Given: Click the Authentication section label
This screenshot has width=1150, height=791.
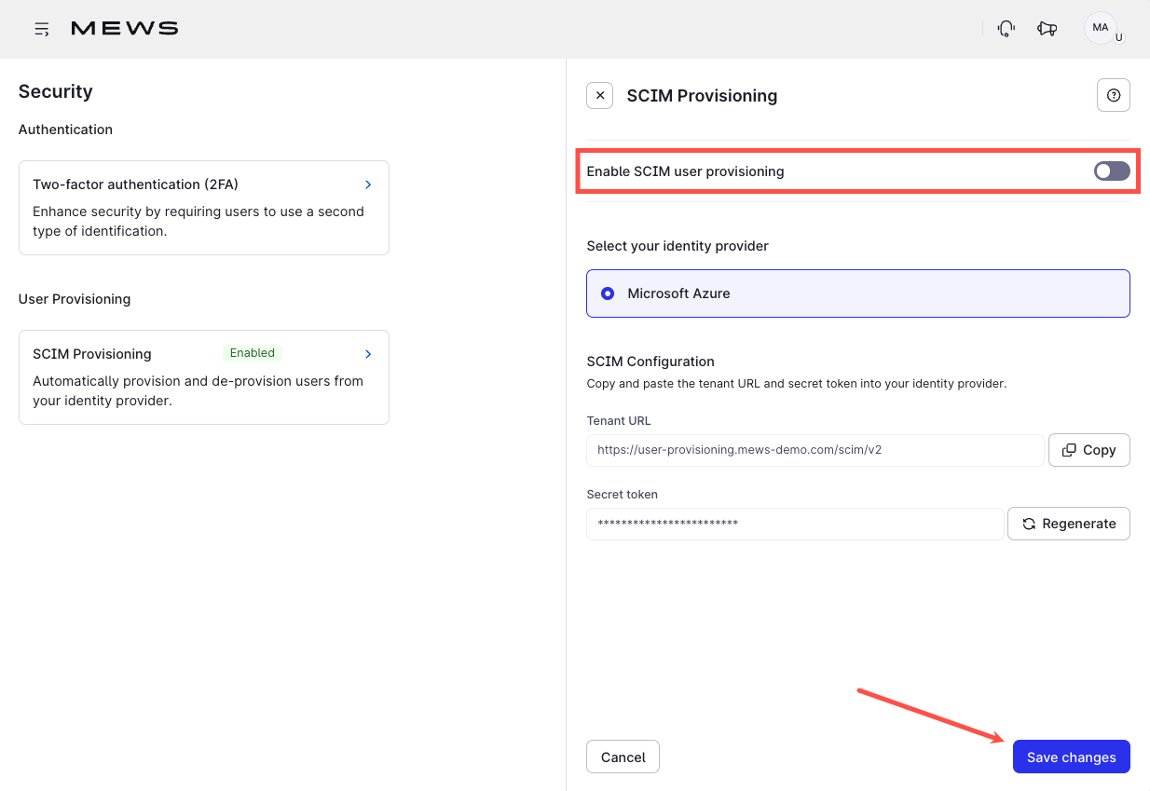Looking at the screenshot, I should point(65,130).
